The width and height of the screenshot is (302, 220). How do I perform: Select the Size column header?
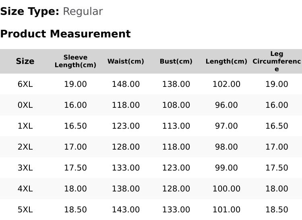click(25, 62)
